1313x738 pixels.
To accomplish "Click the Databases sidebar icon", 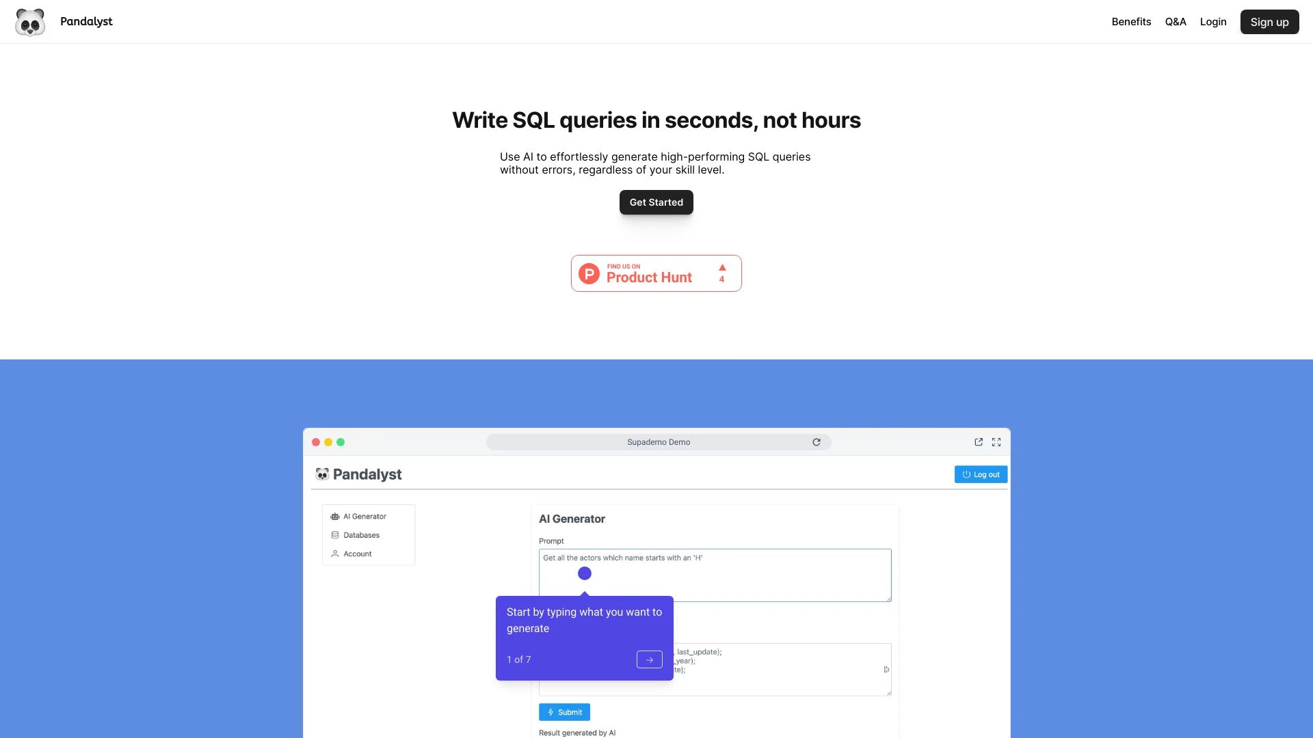I will 336,534.
